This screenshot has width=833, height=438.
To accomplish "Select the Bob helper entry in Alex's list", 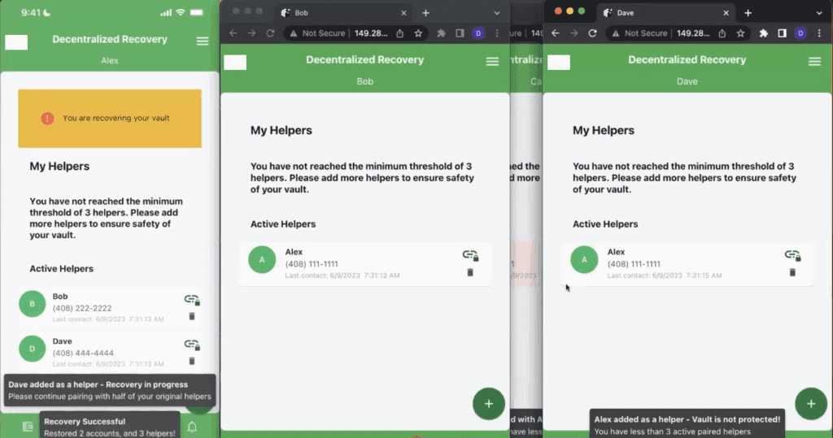I will point(98,302).
